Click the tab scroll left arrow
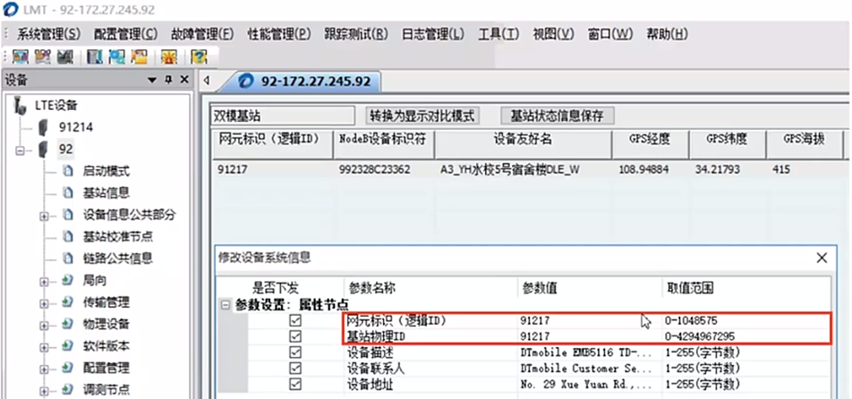The image size is (852, 399). (207, 81)
